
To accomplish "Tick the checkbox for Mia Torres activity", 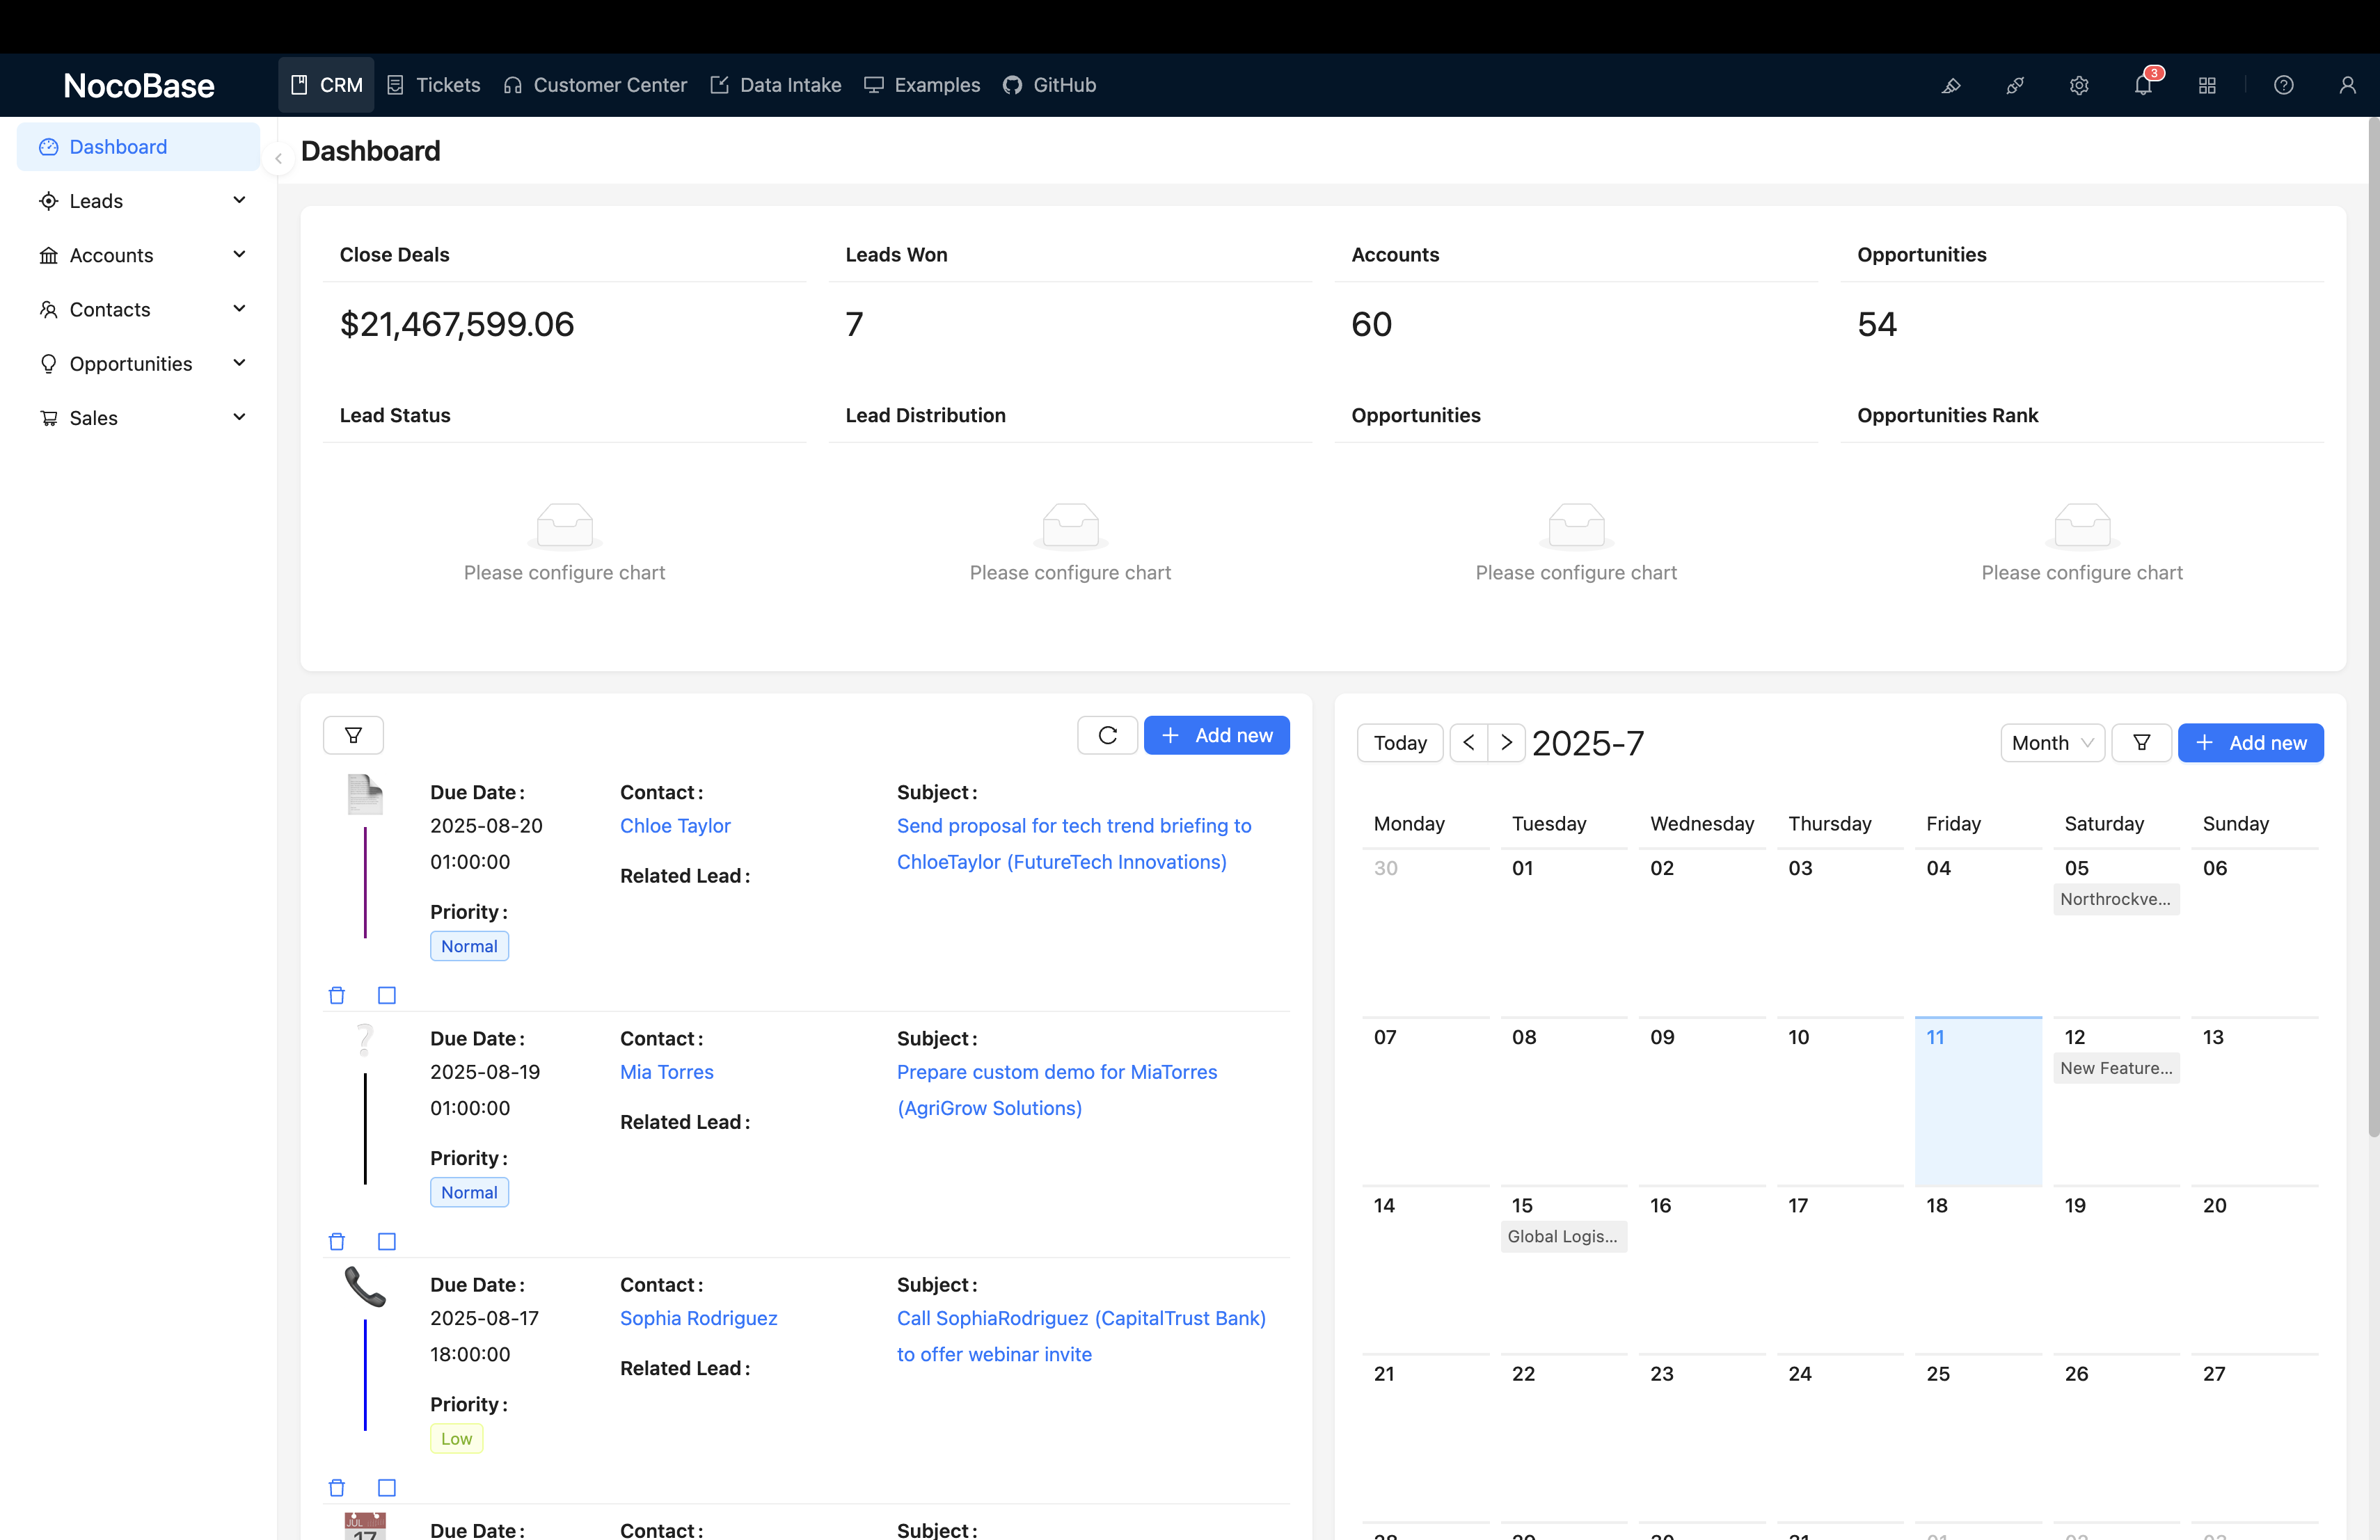I will click(387, 1241).
